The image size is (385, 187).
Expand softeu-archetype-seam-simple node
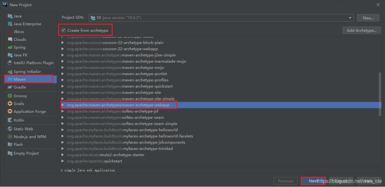(63, 124)
